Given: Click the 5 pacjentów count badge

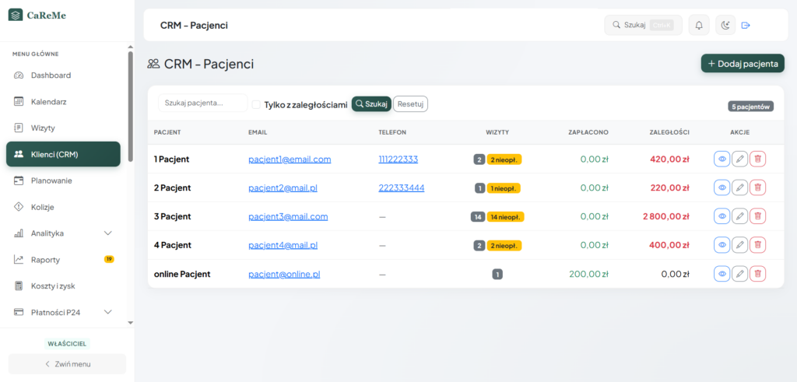Looking at the screenshot, I should [751, 107].
